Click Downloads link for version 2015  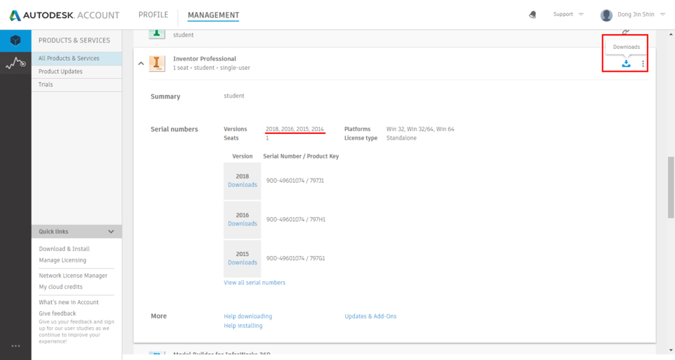coord(242,262)
